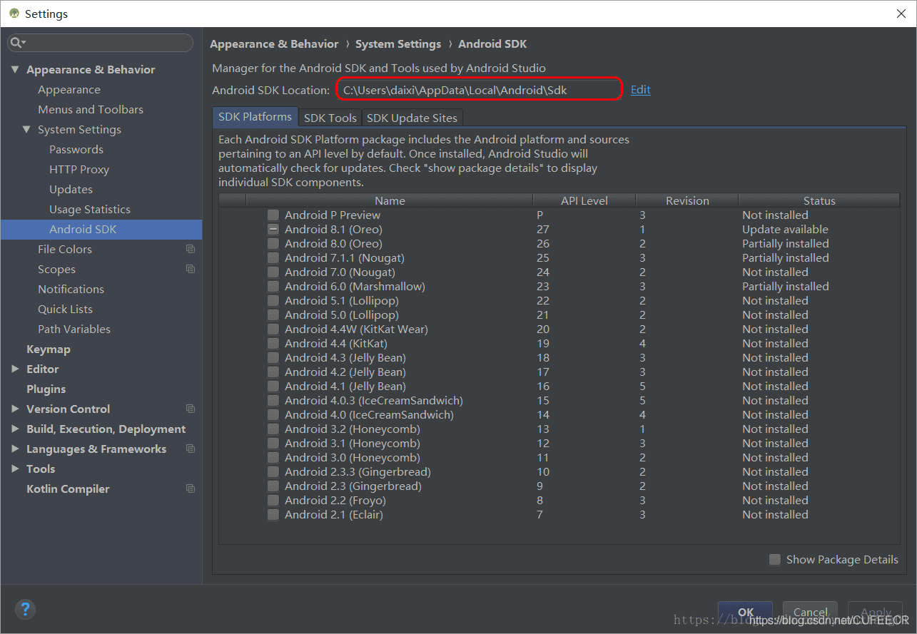Expand Build, Execution, Deployment section
Screen dimensions: 917x634
(15, 429)
